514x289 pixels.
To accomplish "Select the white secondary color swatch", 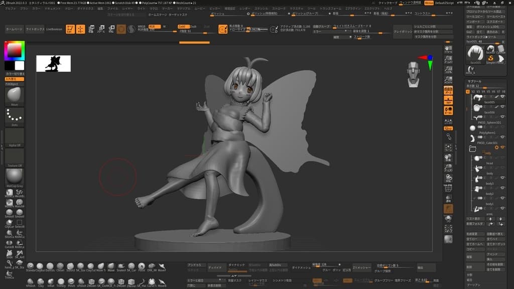I will coord(20,66).
